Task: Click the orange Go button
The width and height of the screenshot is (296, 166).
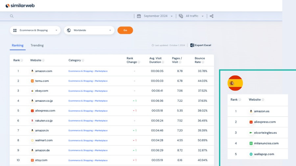Action: pos(125,30)
